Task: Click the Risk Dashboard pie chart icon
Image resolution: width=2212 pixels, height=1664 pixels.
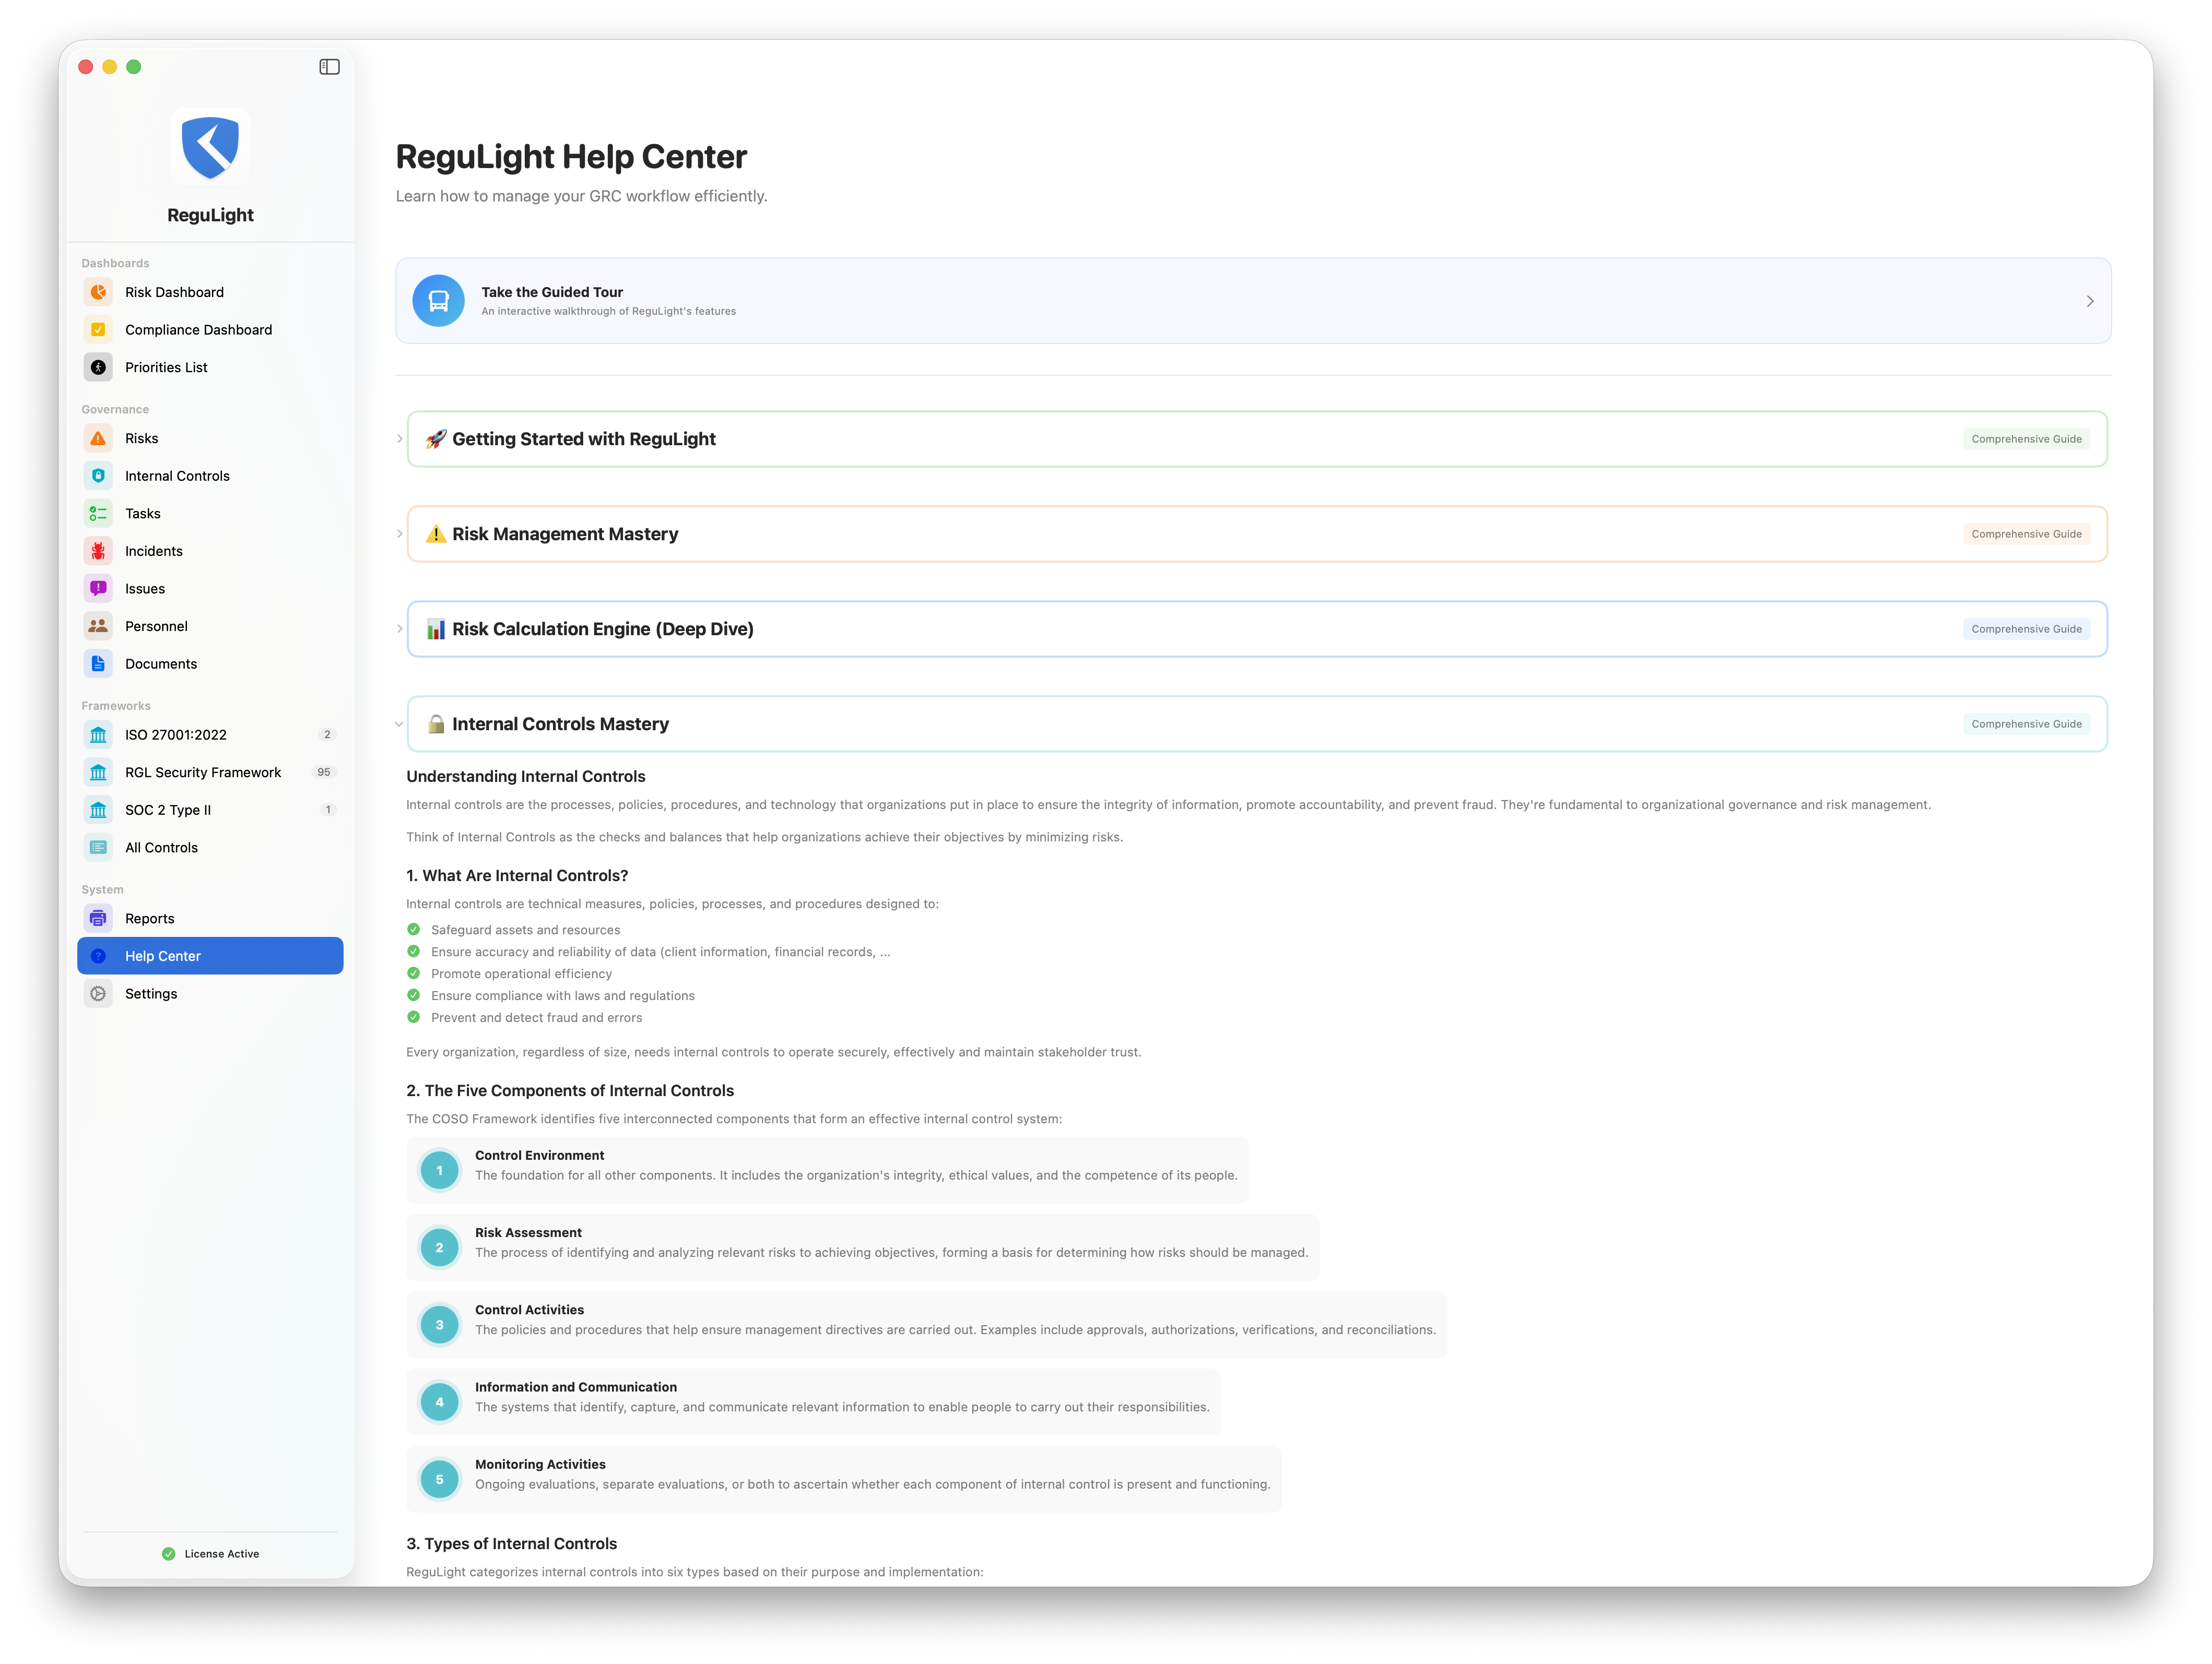Action: tap(98, 292)
